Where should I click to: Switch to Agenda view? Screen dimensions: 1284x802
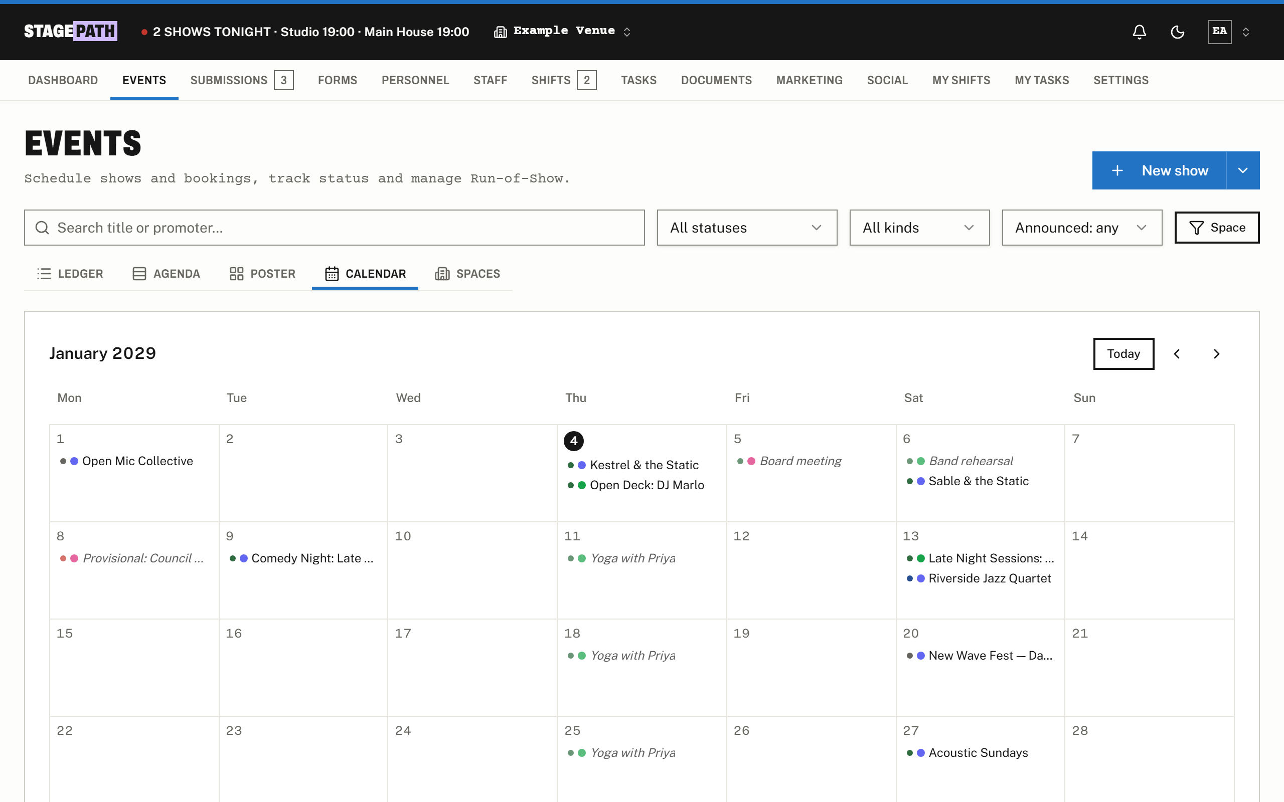pyautogui.click(x=166, y=274)
